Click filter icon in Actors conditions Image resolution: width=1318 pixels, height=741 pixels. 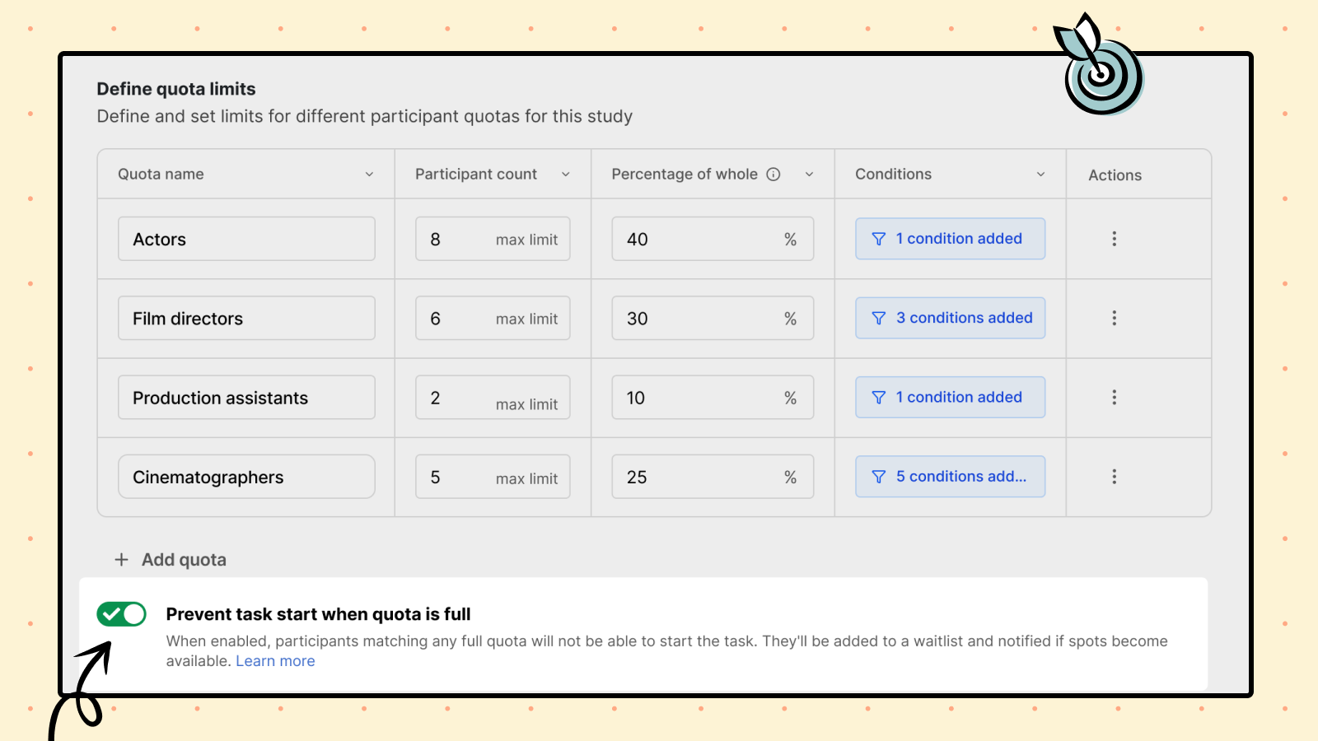879,239
